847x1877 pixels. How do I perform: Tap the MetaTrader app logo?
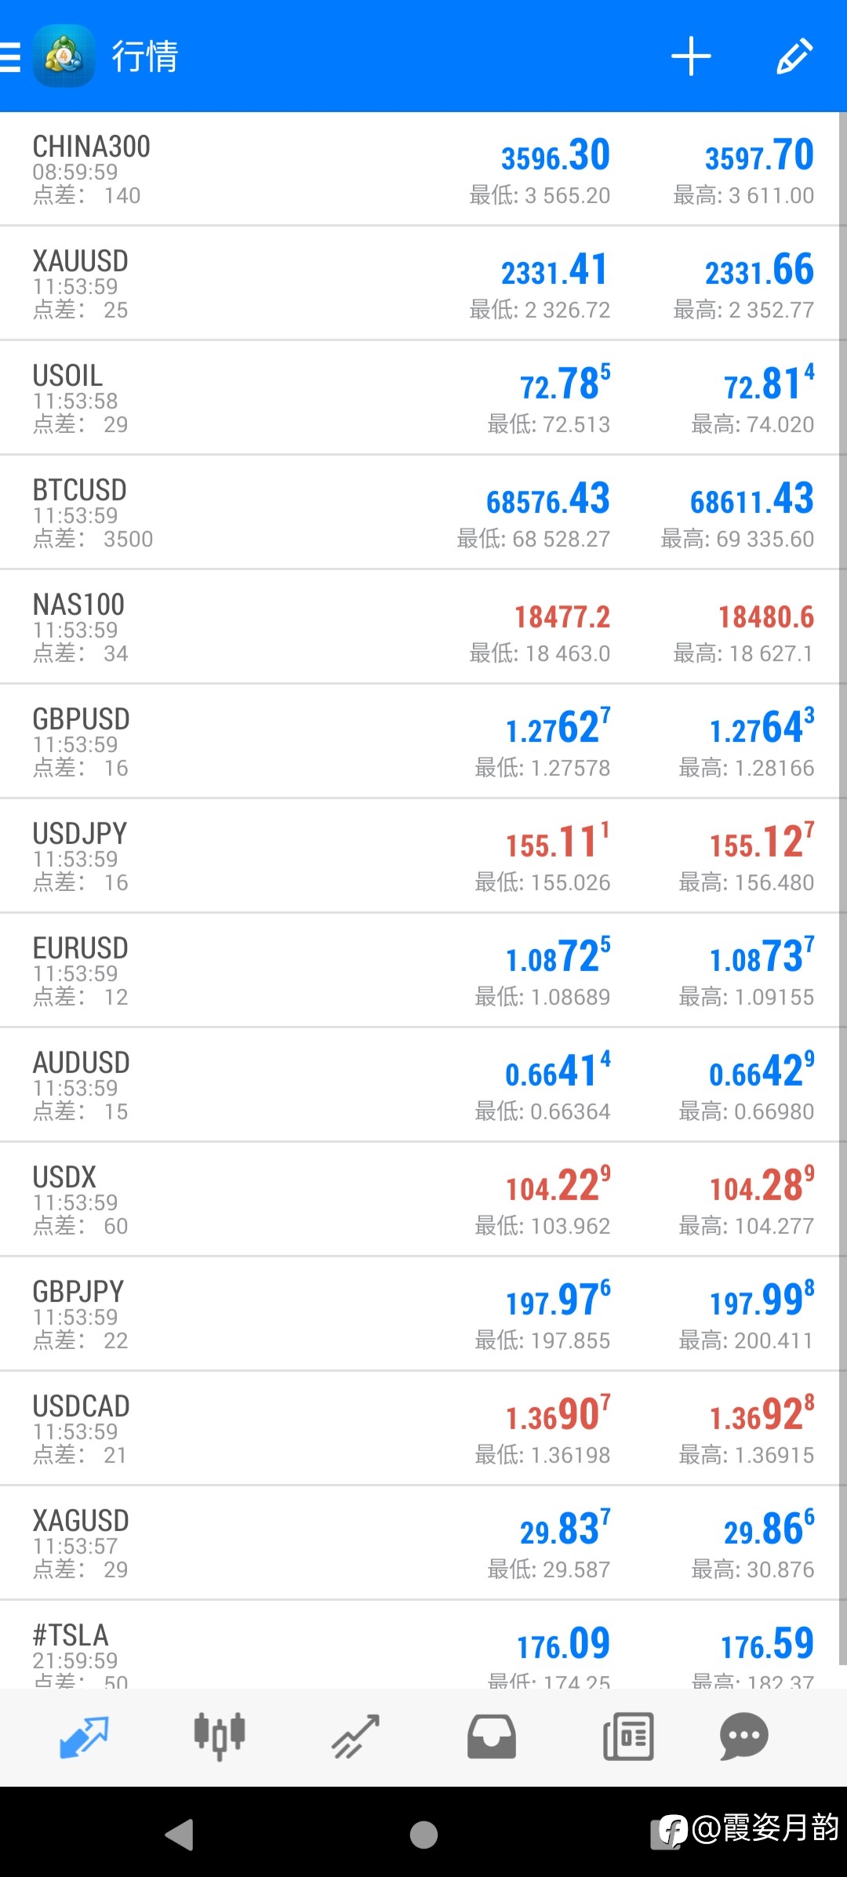64,56
